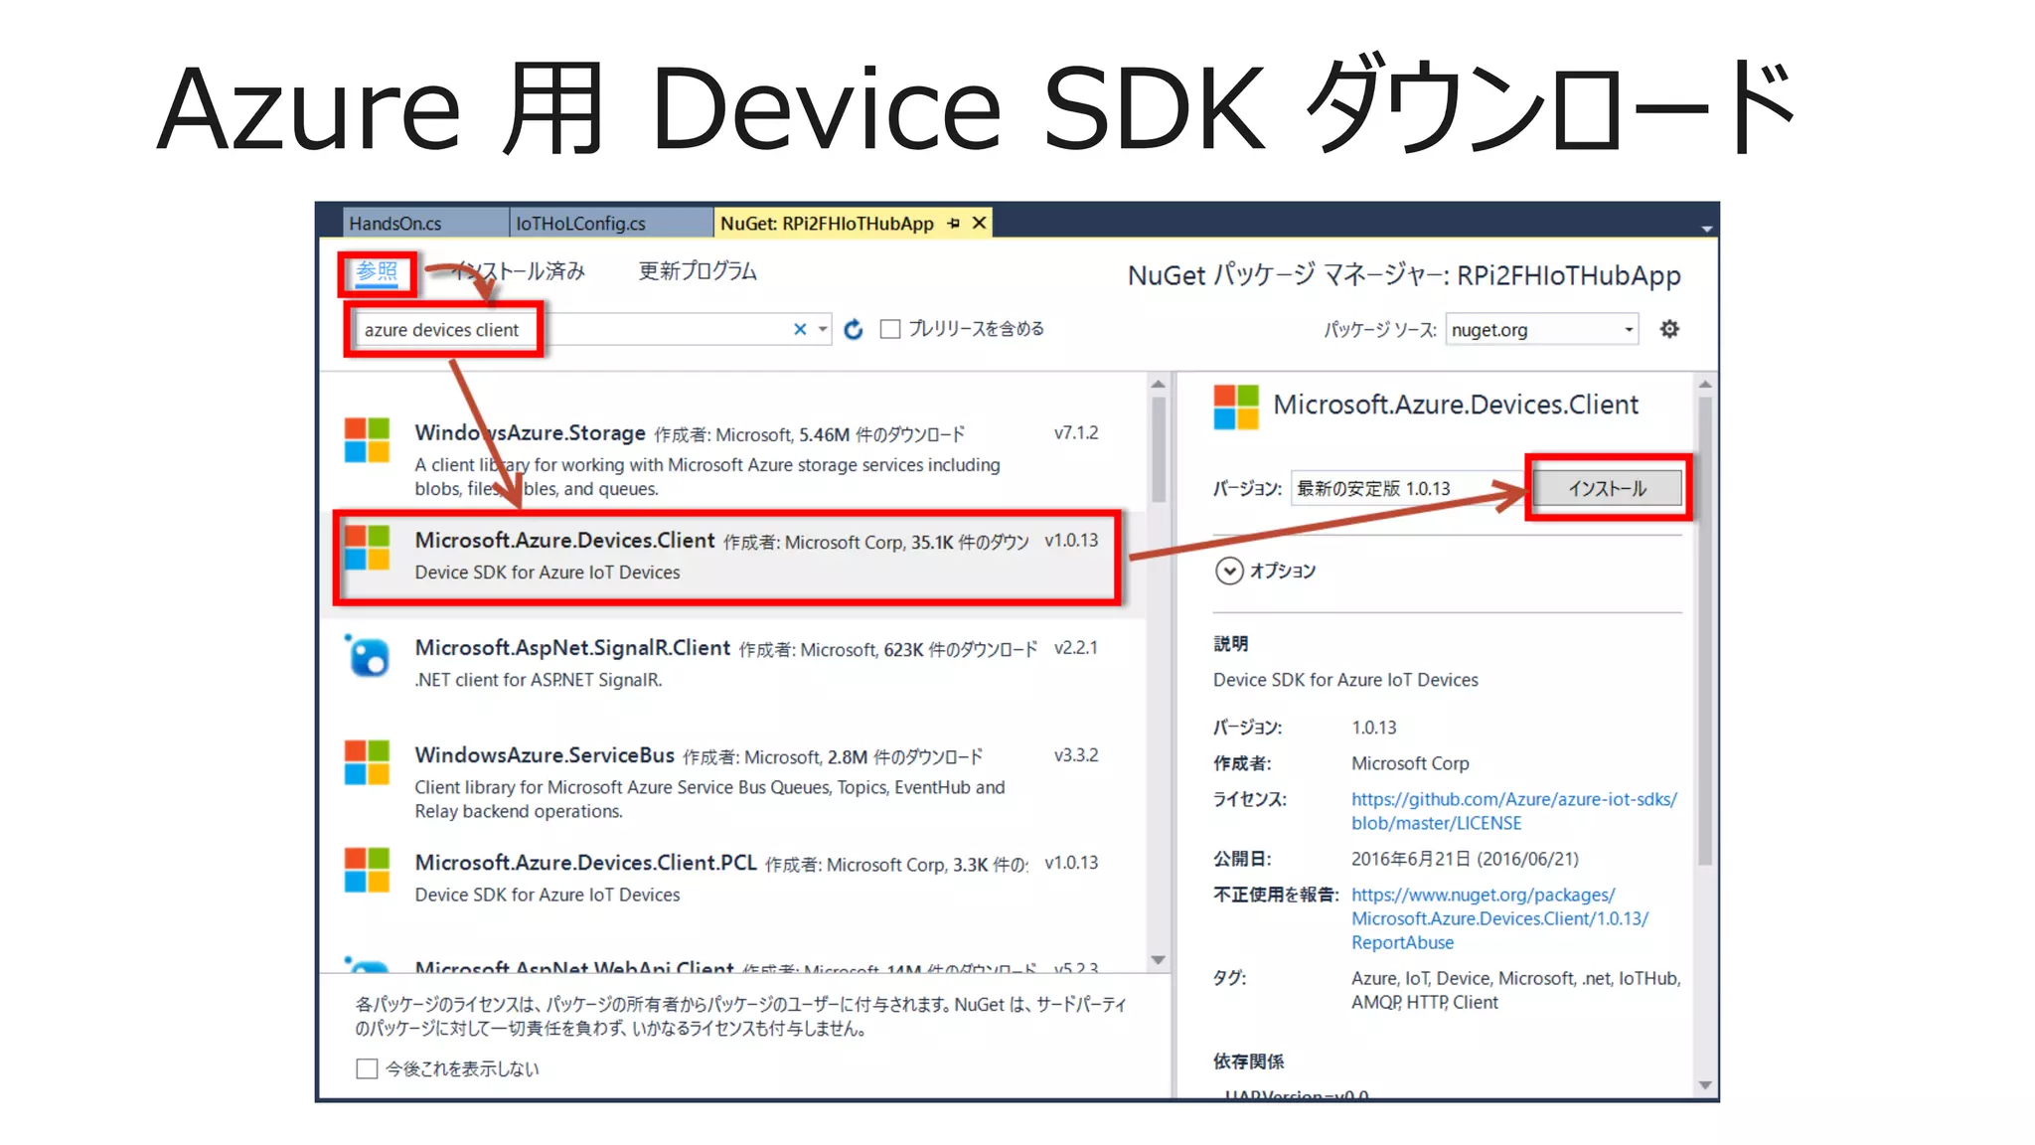Refresh the package list
This screenshot has height=1145, width=2035.
tap(854, 329)
